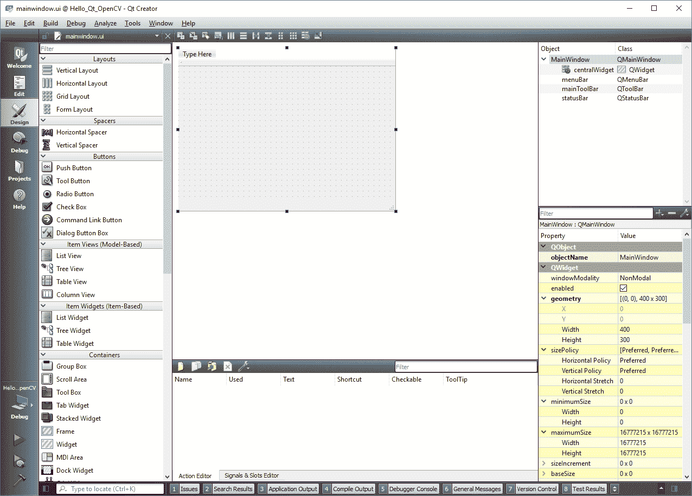Open the Build menu
692x496 pixels.
[x=50, y=23]
